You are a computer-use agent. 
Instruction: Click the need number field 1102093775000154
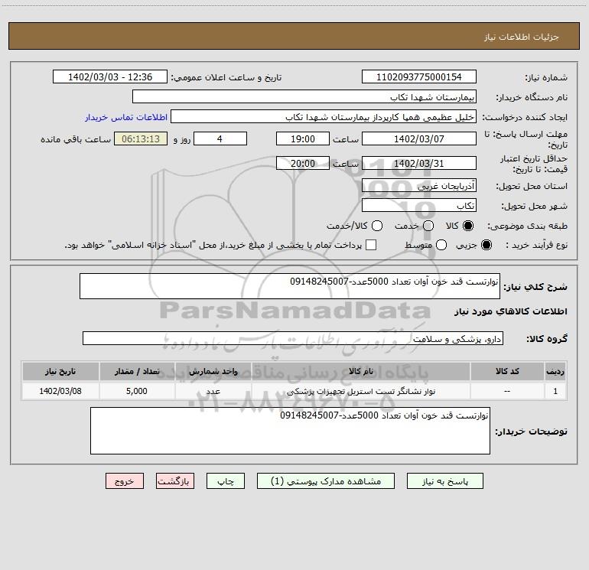419,77
